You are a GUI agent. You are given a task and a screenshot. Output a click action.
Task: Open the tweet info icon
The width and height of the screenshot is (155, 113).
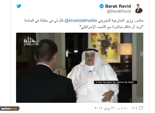click(19, 108)
